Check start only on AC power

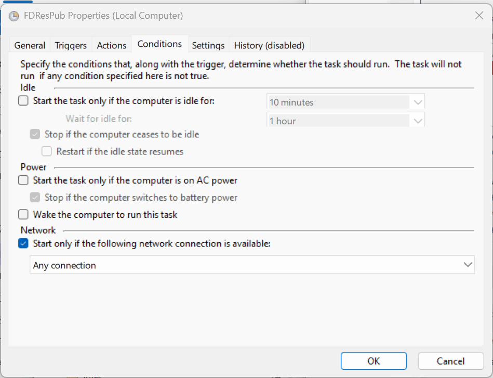(x=23, y=180)
